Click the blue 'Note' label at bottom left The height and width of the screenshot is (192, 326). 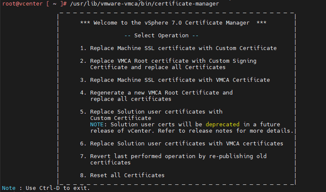(x=9, y=188)
